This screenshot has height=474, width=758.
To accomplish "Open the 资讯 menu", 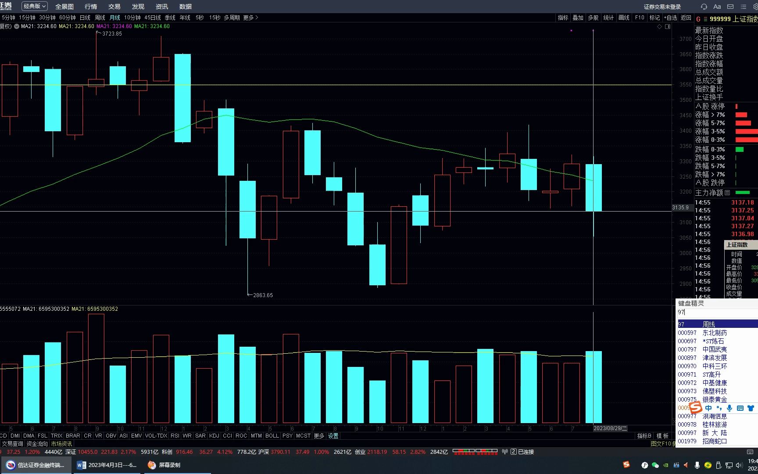I will 162,7.
